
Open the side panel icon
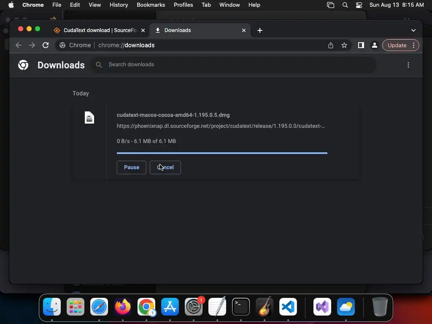361,45
